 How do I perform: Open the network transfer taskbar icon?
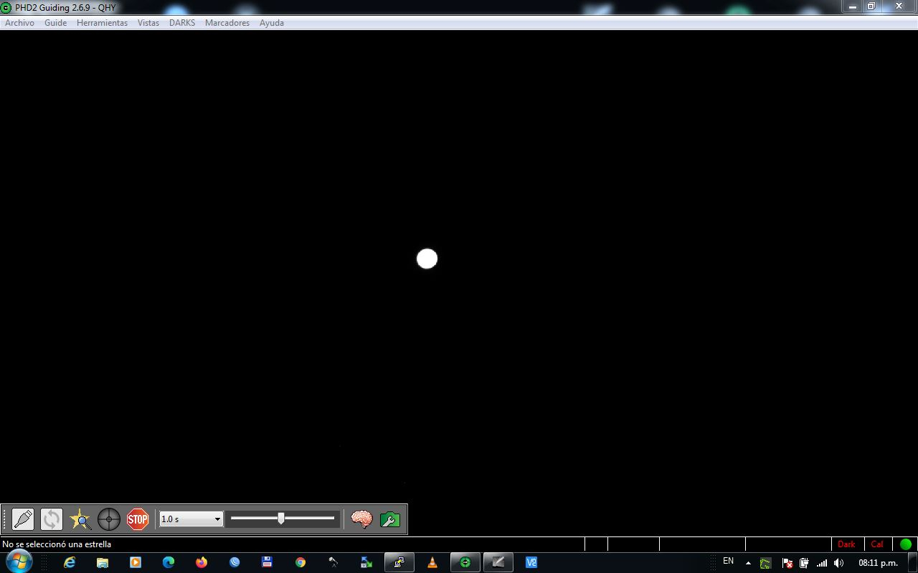[366, 562]
